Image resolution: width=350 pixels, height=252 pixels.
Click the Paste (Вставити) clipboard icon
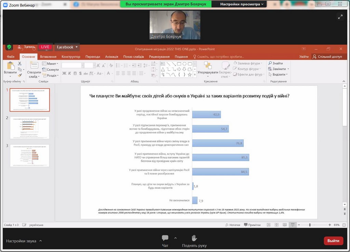pos(10,66)
